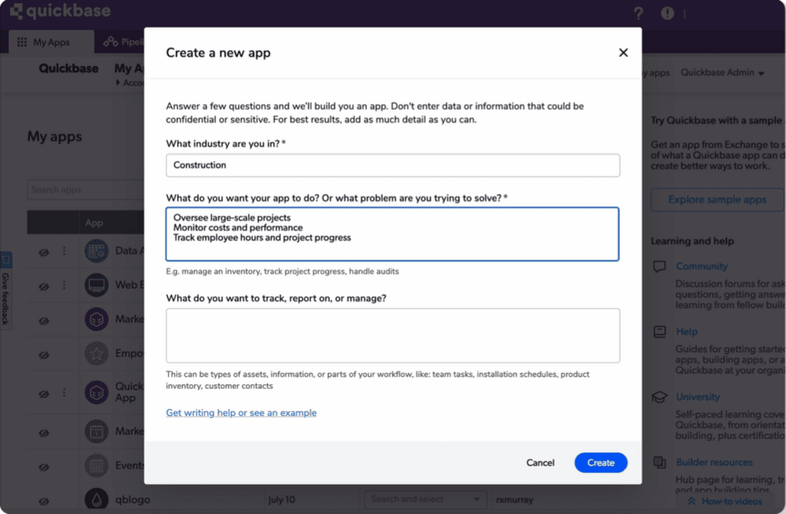The height and width of the screenshot is (514, 786).
Task: Close the Create a new app dialog
Action: [x=623, y=53]
